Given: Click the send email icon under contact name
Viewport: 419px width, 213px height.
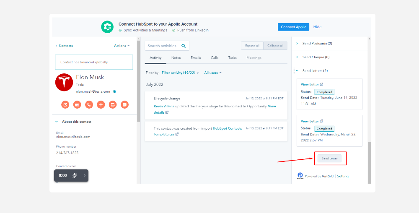Looking at the screenshot, I should click(77, 105).
